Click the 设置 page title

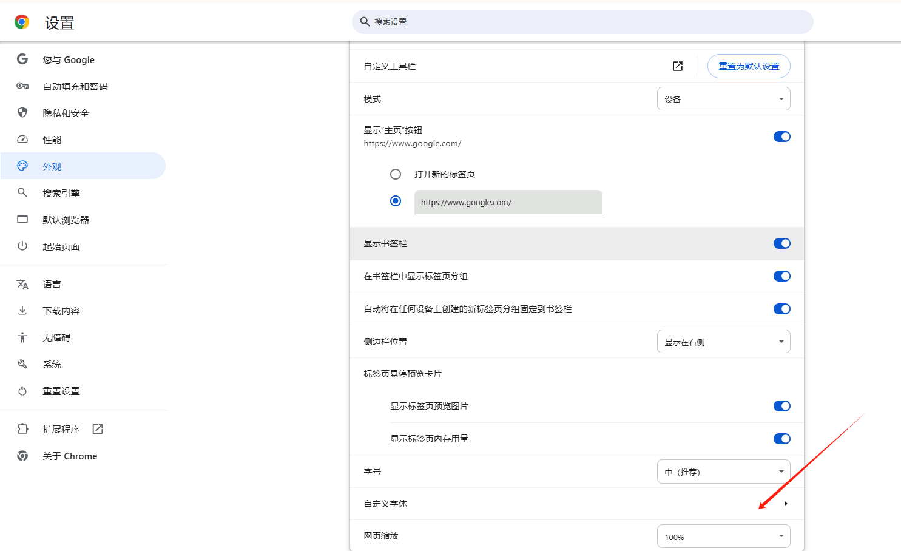tap(59, 23)
